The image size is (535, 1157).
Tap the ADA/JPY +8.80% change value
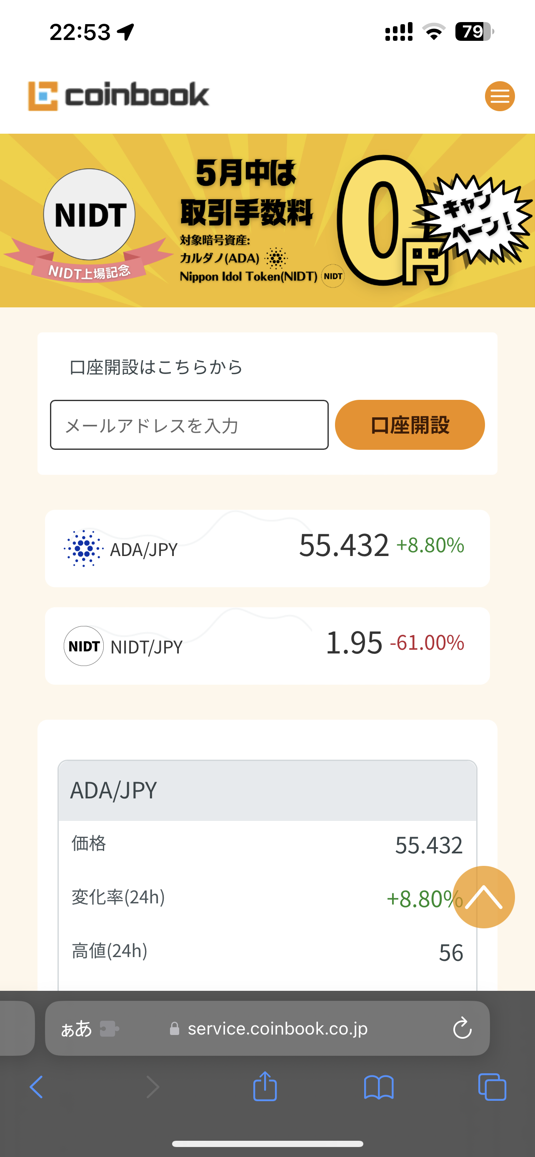click(x=430, y=545)
